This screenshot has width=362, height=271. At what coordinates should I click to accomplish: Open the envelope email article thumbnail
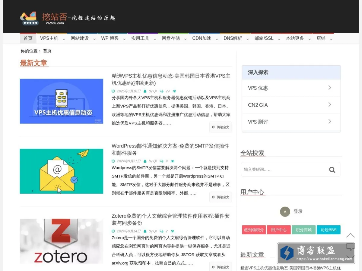pyautogui.click(x=62, y=171)
